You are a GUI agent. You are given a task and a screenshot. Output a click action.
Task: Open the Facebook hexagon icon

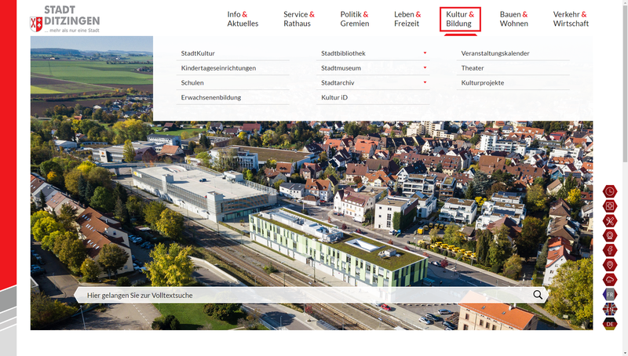click(x=610, y=250)
